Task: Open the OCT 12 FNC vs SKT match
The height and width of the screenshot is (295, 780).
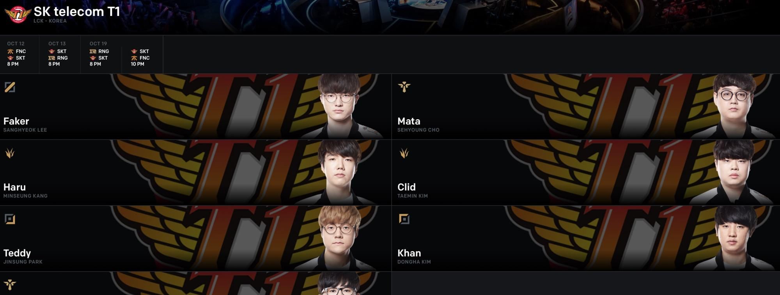Action: pos(19,55)
